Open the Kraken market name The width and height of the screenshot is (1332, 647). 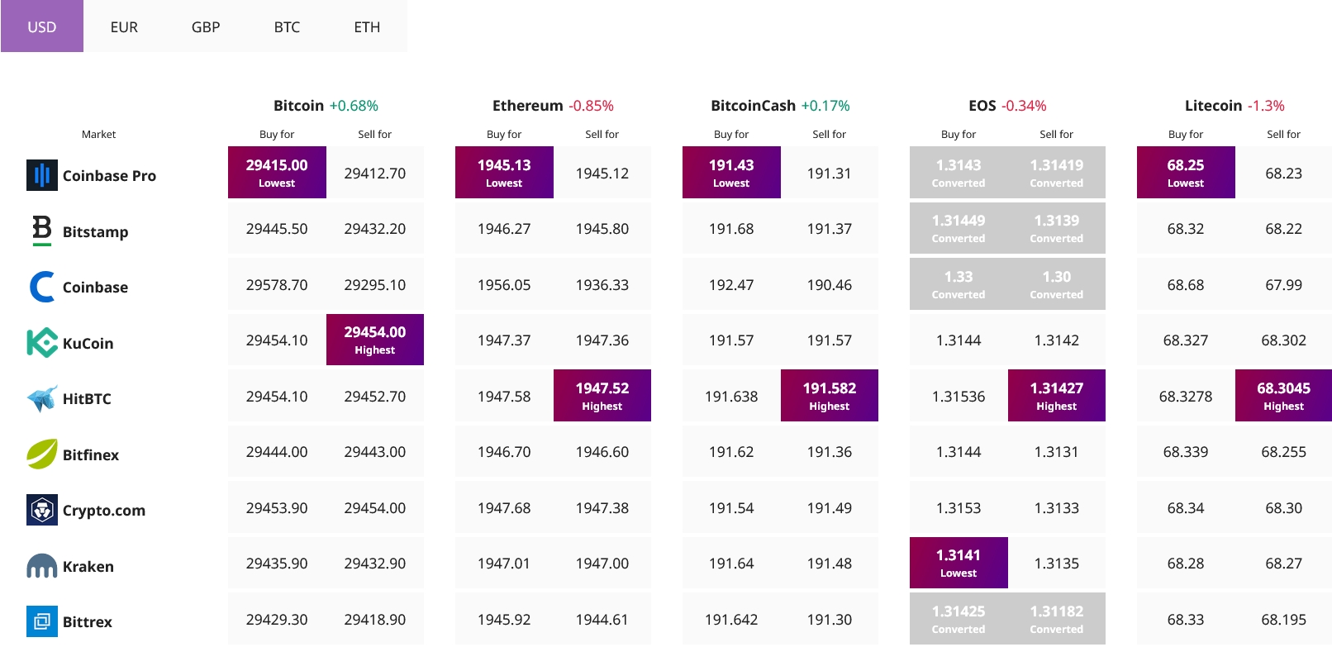click(x=88, y=567)
